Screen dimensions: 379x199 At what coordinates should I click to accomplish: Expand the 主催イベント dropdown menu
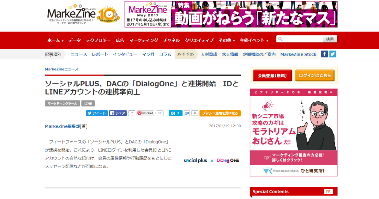pos(254,40)
